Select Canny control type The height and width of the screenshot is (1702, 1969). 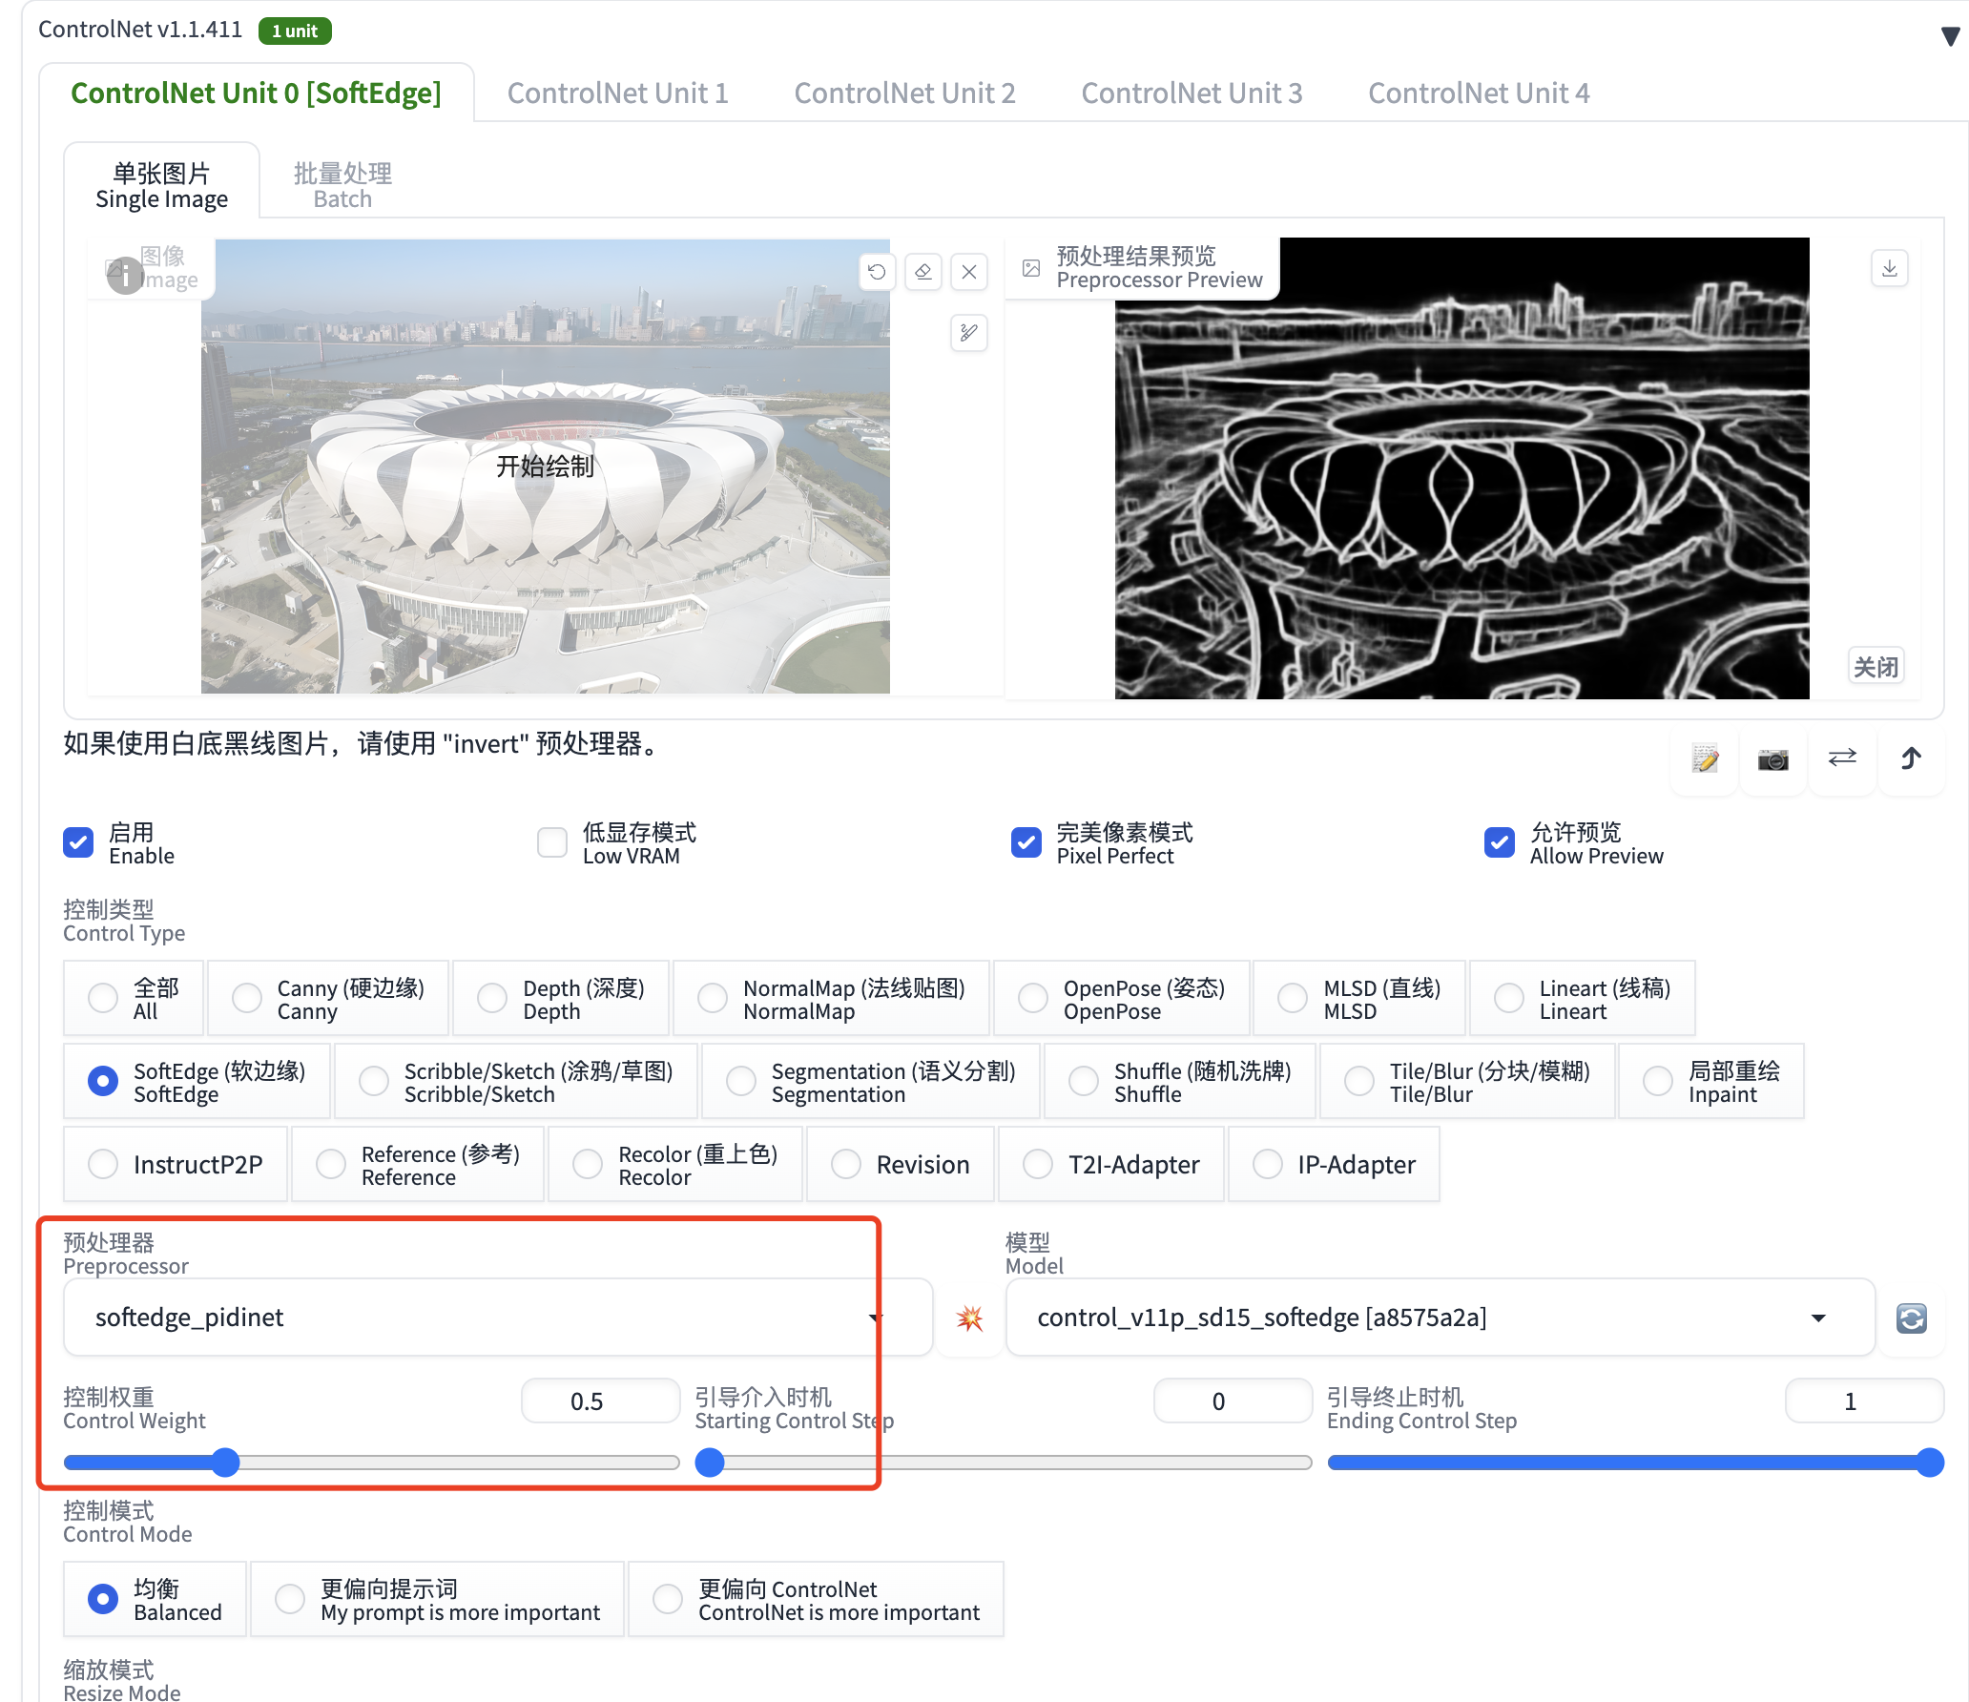(328, 998)
